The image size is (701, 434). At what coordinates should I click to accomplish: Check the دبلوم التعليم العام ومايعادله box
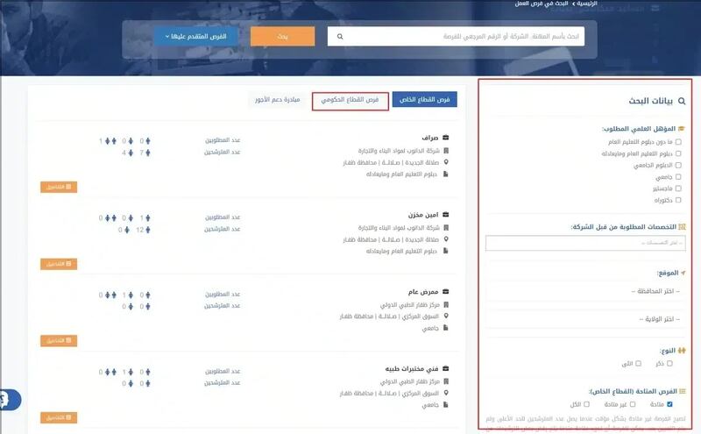pos(678,153)
